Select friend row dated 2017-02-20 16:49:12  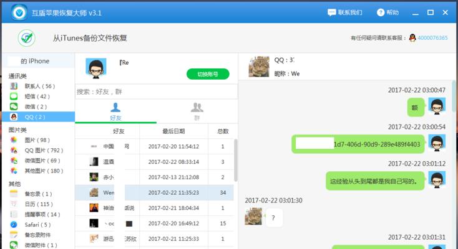pos(155,223)
